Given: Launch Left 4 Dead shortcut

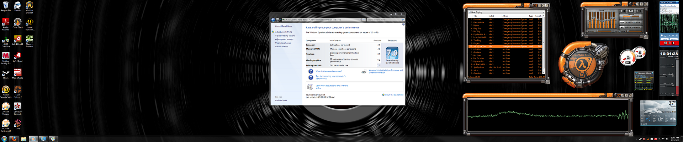Looking at the screenshot, I should pyautogui.click(x=17, y=57).
